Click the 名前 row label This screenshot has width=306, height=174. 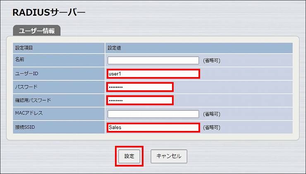pyautogui.click(x=20, y=59)
